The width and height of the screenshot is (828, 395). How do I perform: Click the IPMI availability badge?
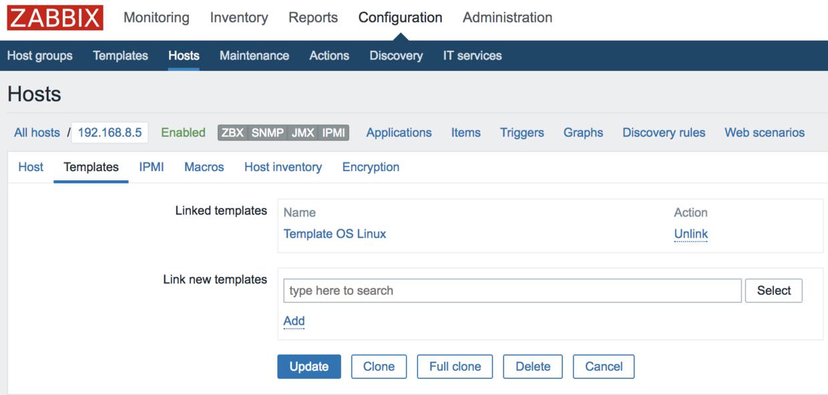click(334, 132)
